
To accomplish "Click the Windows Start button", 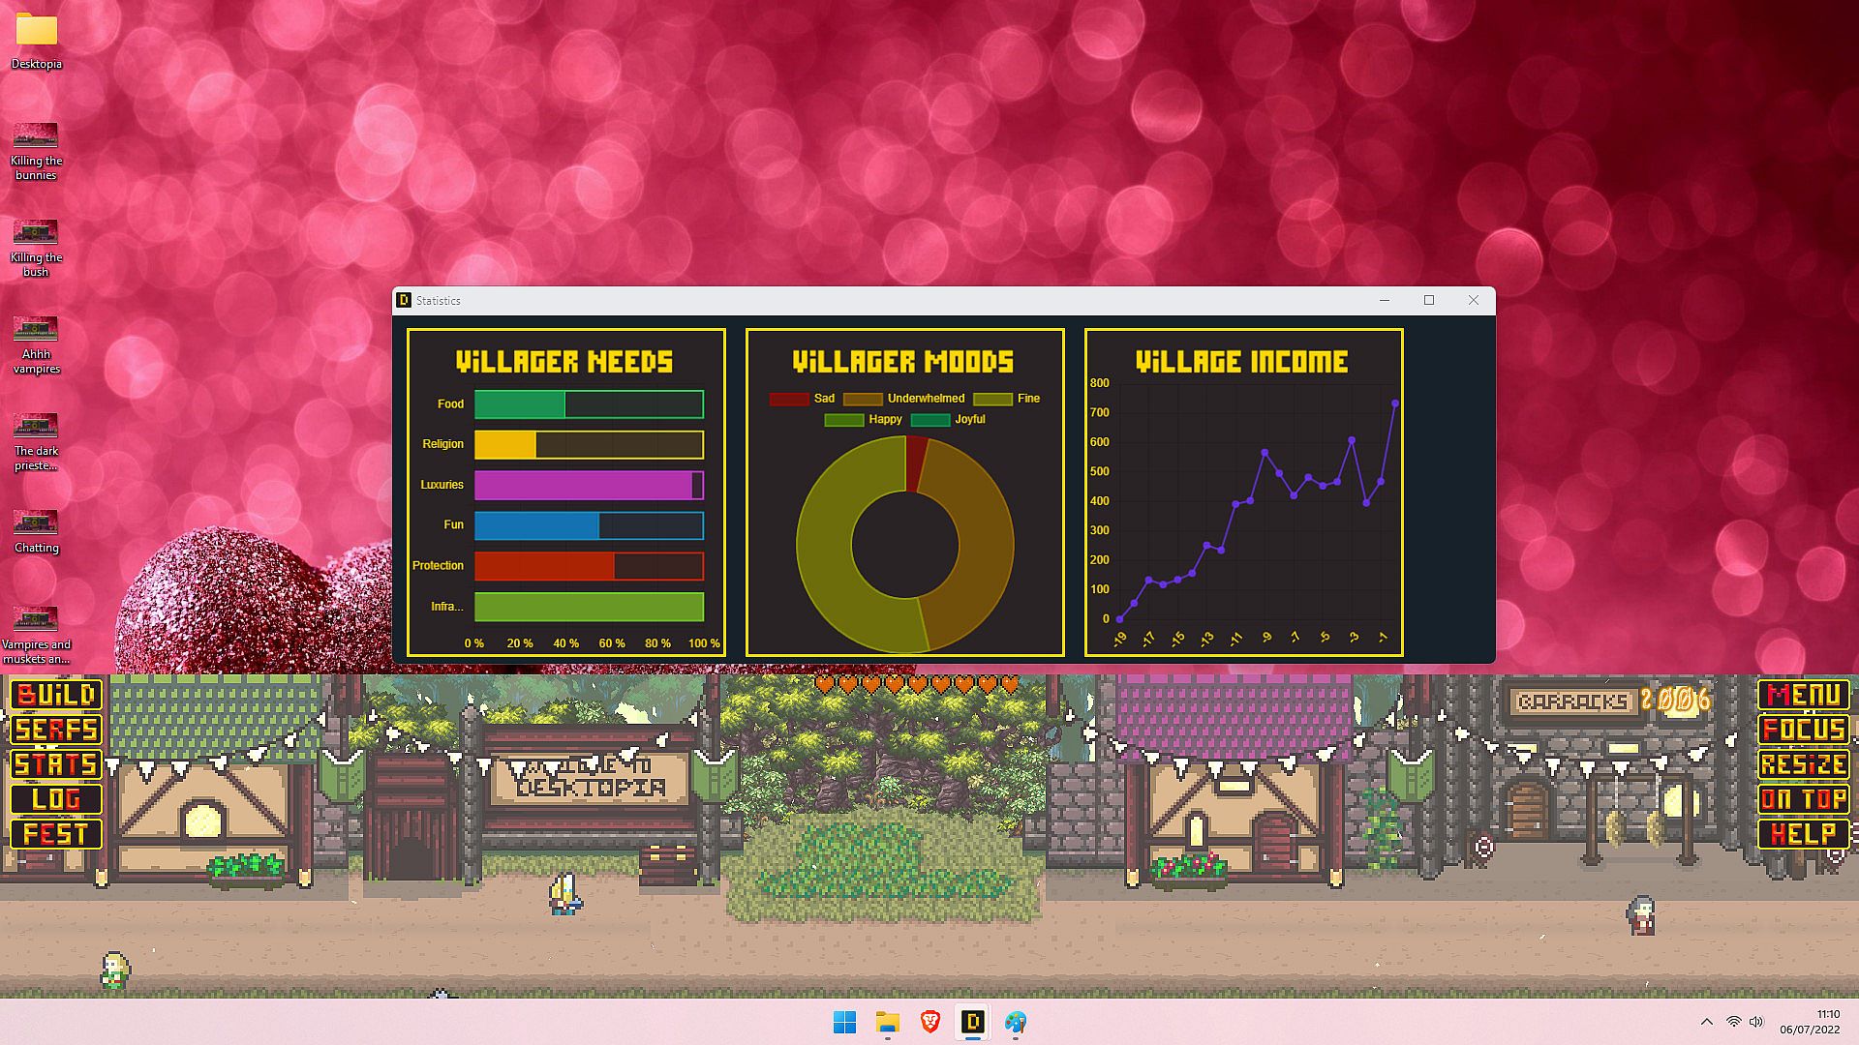I will click(x=844, y=1022).
